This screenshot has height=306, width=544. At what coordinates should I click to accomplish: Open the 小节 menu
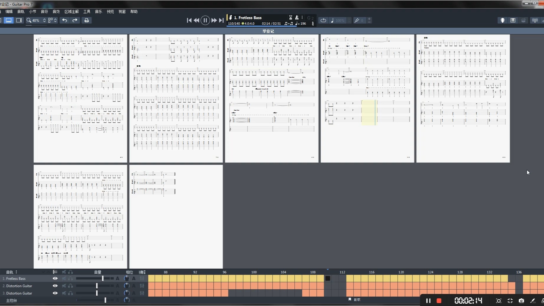(x=33, y=11)
